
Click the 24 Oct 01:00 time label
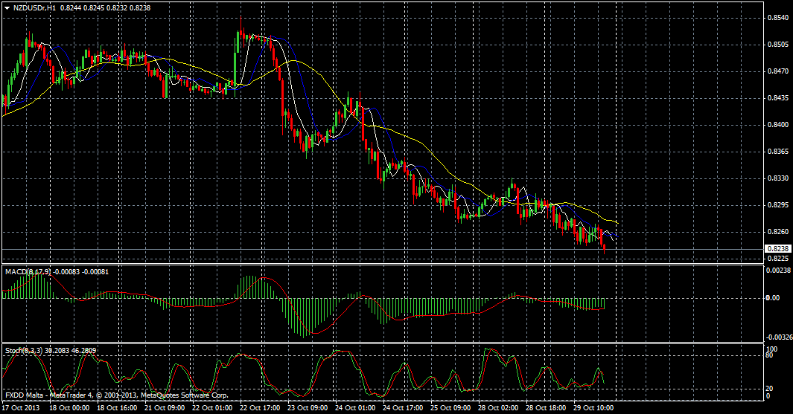(x=354, y=408)
